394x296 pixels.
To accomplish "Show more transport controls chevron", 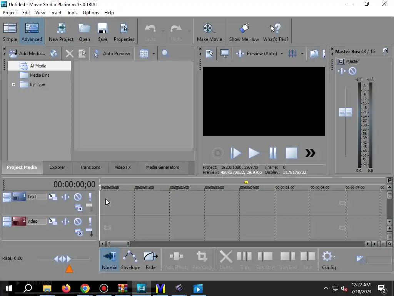I will coord(310,153).
